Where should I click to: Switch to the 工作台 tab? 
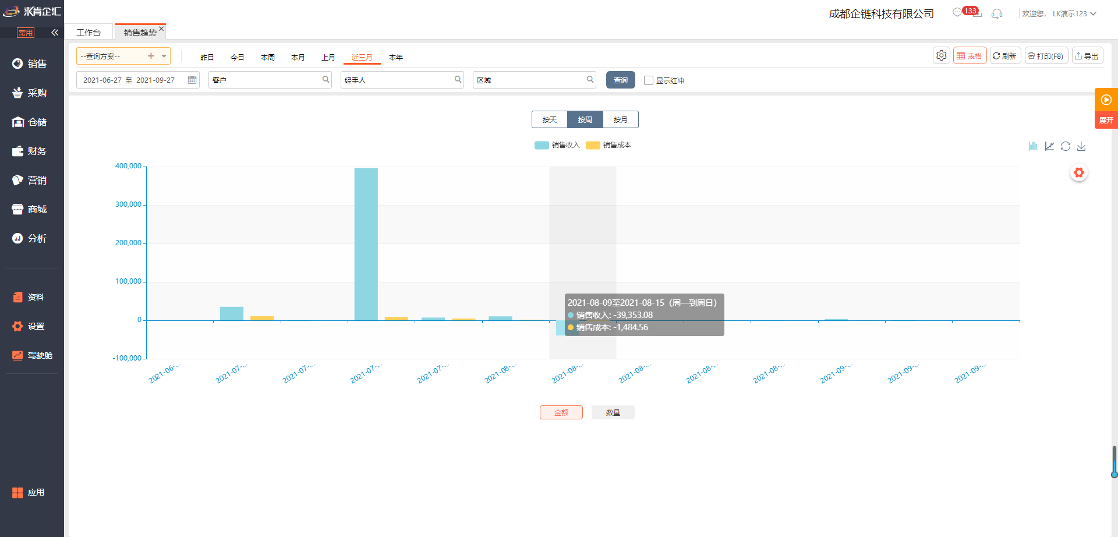click(89, 33)
